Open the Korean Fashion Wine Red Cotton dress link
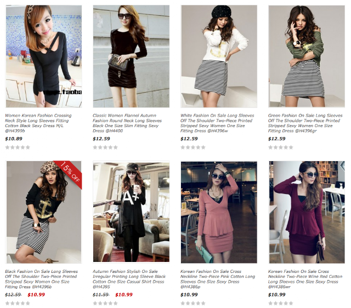Screen dimensions: 351x308 pyautogui.click(x=305, y=279)
